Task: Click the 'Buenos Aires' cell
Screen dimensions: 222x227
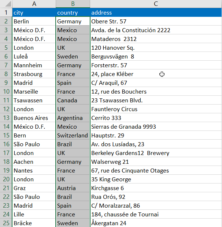Action: [34, 118]
